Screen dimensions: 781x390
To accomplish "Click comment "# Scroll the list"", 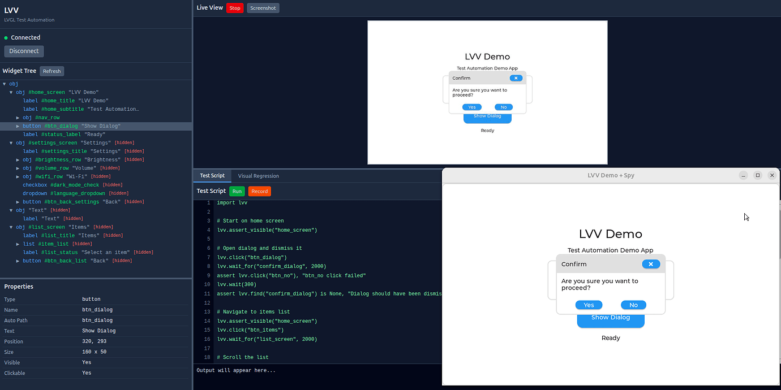I will click(243, 357).
